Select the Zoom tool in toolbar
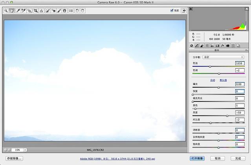Screen dimensions: 251x165 (x=6, y=11)
